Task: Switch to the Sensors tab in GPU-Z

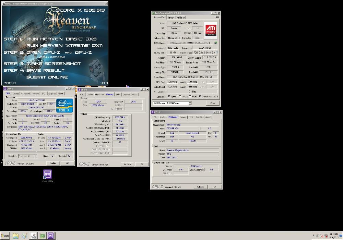Action: click(x=171, y=17)
